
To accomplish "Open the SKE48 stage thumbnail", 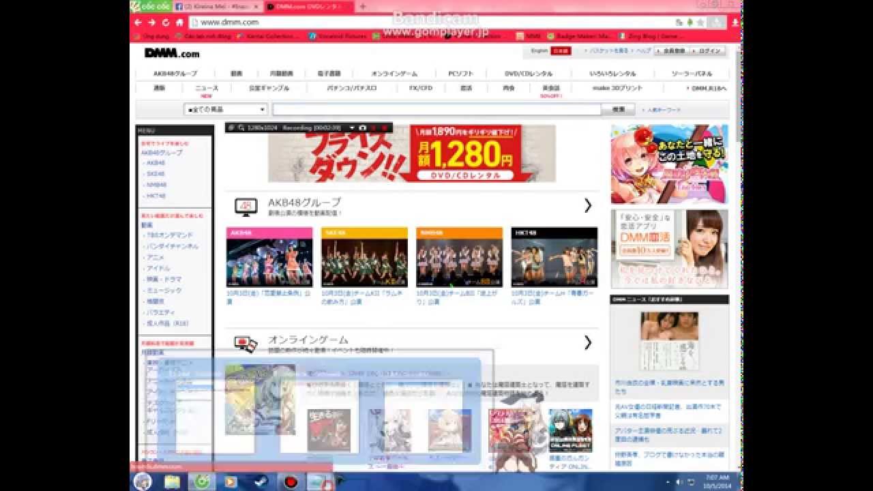I will 364,257.
